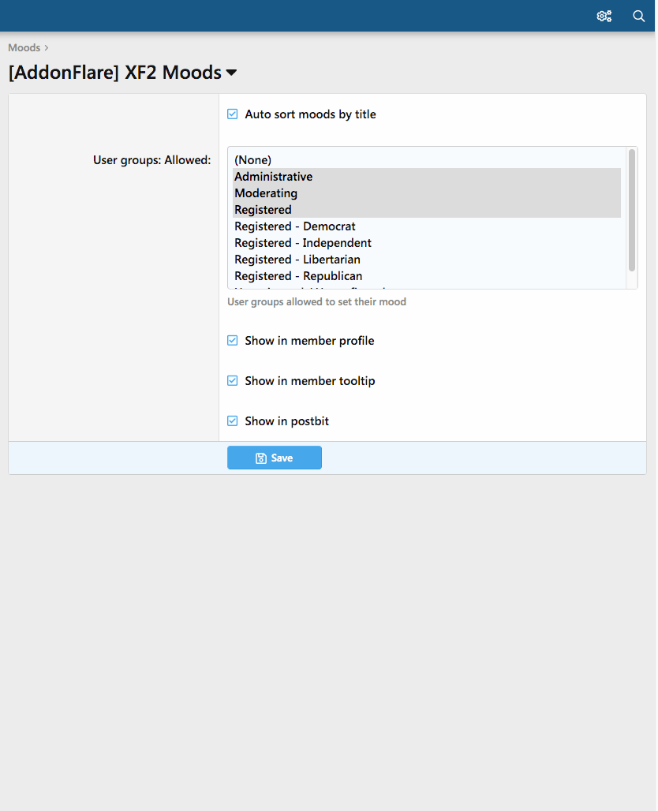
Task: Uncheck Show in member tooltip
Action: coord(233,381)
